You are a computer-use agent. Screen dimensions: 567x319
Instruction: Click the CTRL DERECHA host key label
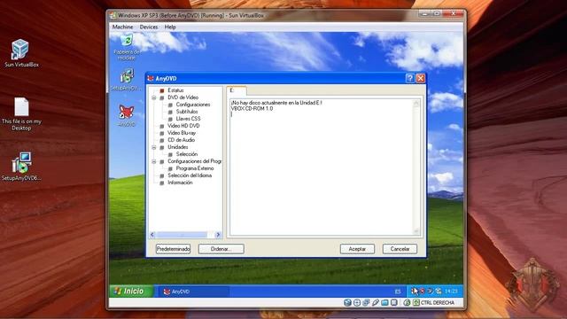pos(438,303)
